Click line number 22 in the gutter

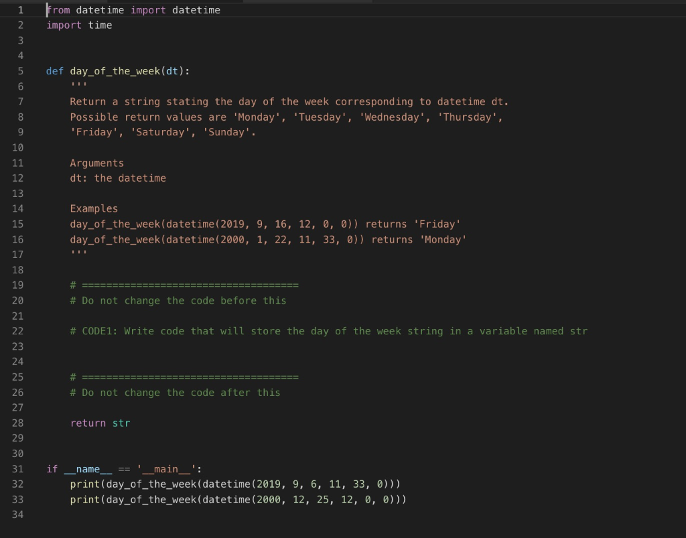click(17, 332)
